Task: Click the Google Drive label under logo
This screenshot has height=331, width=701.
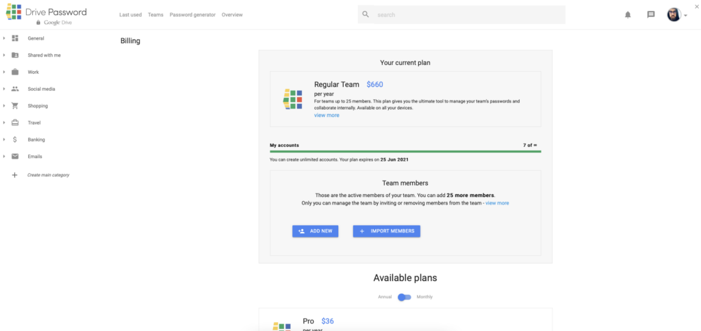Action: click(x=58, y=23)
